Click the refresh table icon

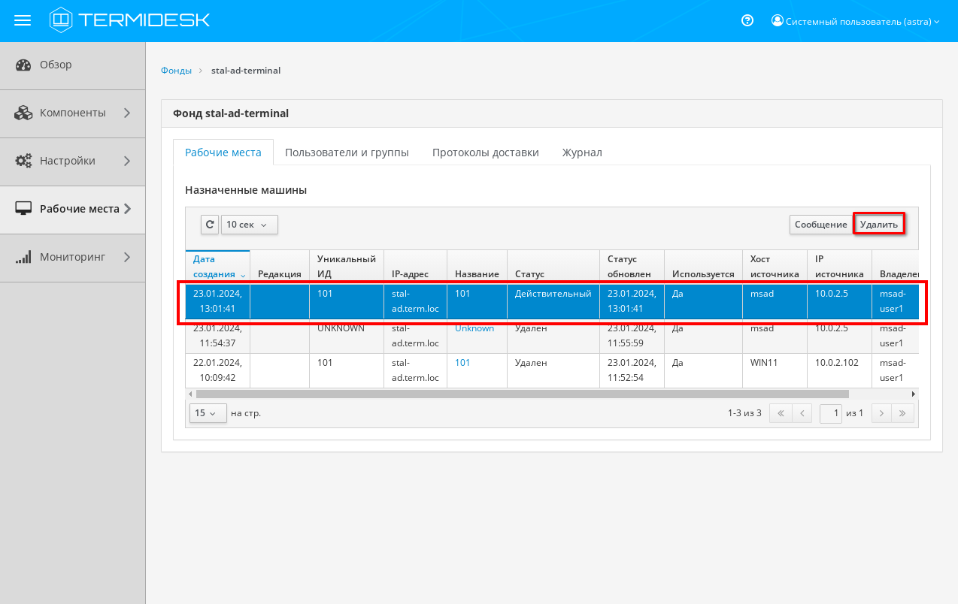pyautogui.click(x=210, y=225)
